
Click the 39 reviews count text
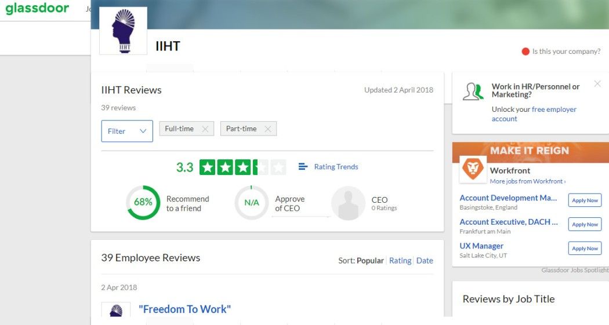(x=118, y=108)
